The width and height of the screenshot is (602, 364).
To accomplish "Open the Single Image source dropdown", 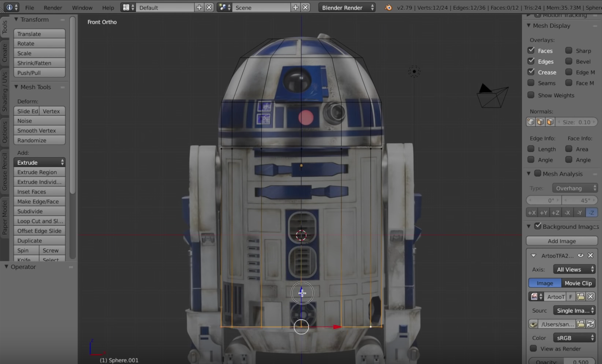I will [574, 310].
